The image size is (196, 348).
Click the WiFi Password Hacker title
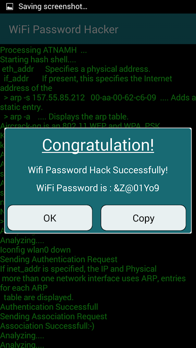pos(64,29)
